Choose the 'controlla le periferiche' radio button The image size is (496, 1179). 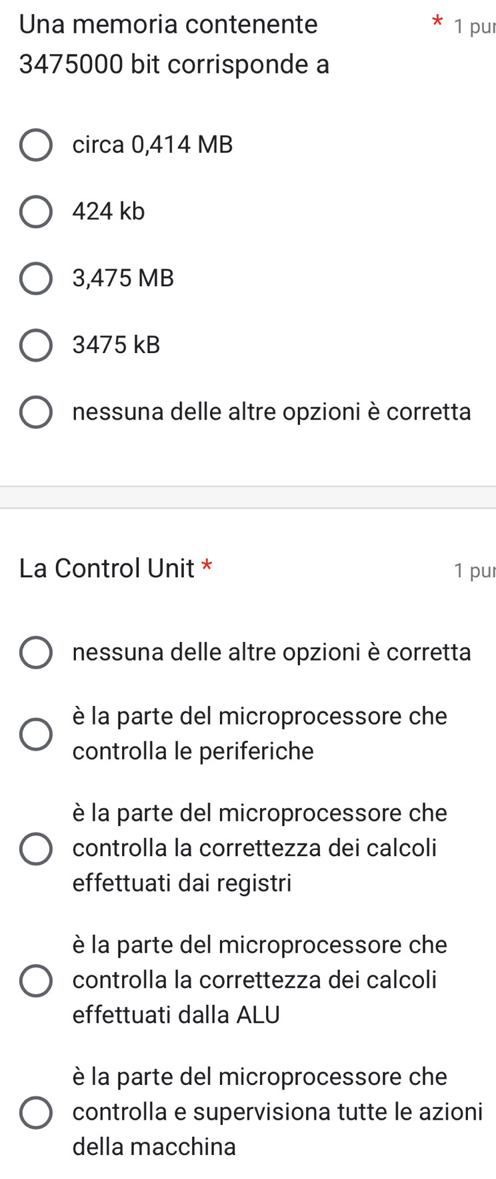coord(35,735)
